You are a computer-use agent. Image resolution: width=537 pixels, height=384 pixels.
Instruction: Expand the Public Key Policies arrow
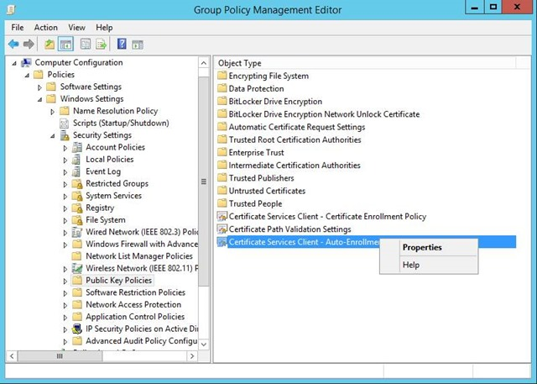[65, 281]
